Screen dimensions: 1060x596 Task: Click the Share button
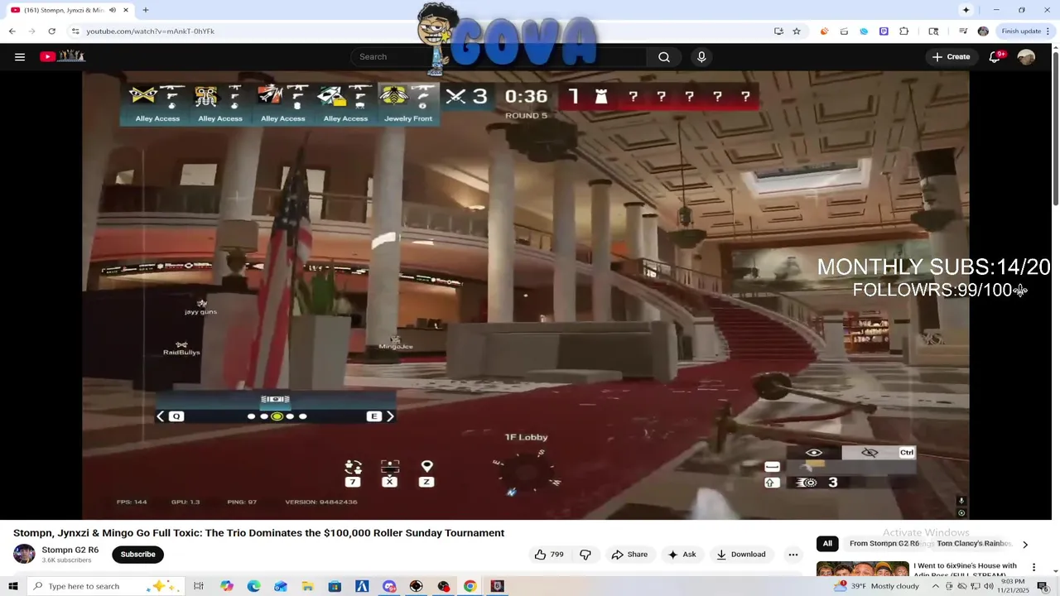629,555
